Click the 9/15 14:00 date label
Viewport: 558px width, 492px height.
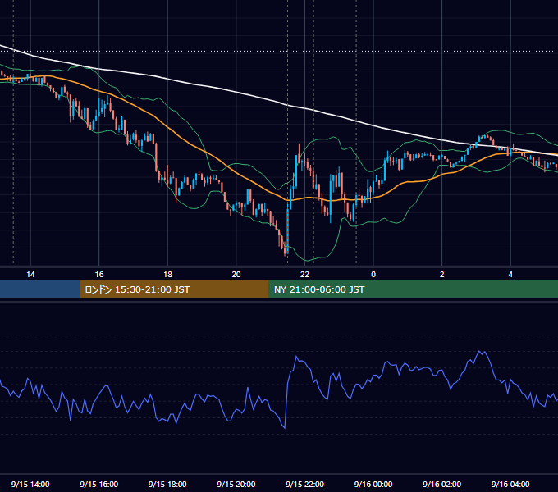point(30,484)
